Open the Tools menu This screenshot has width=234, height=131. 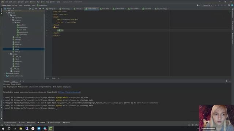(x=43, y=2)
